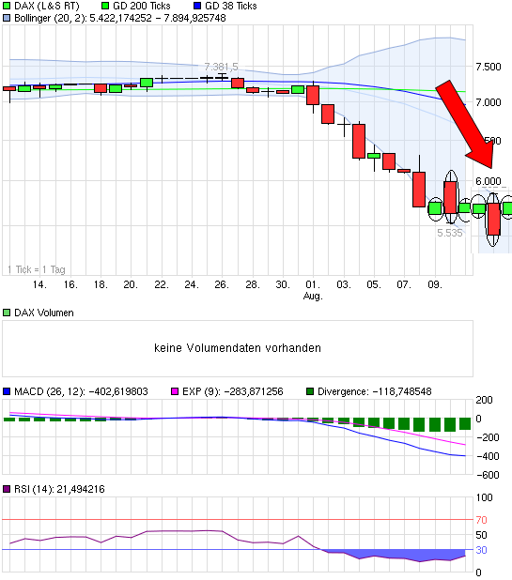Click the RSI (14) value 21,494216
This screenshot has height=580, width=512.
[x=81, y=489]
